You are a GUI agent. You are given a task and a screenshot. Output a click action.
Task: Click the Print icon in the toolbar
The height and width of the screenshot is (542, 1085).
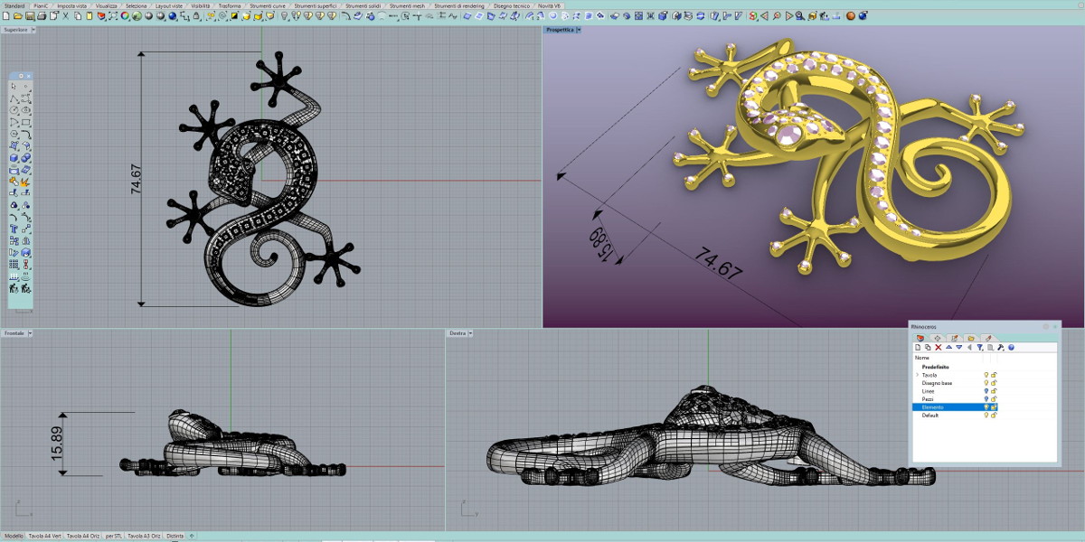click(x=42, y=16)
